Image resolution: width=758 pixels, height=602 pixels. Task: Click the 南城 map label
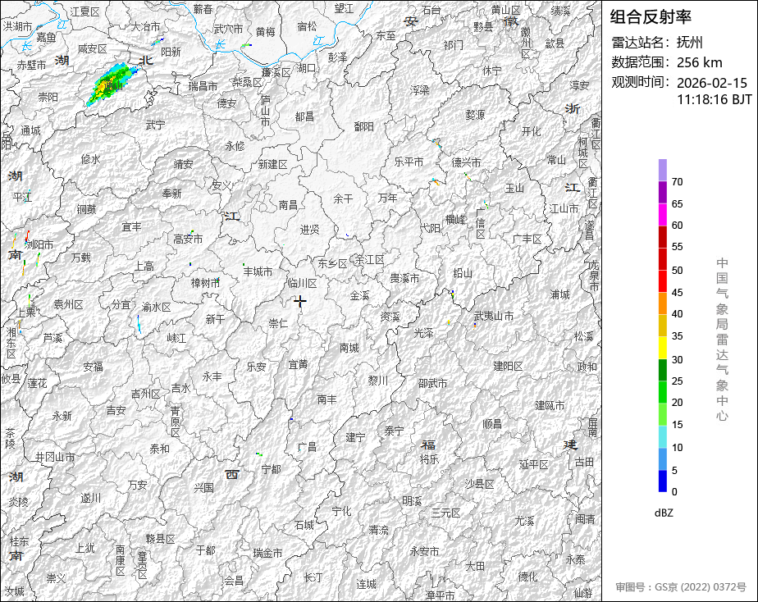coord(349,348)
